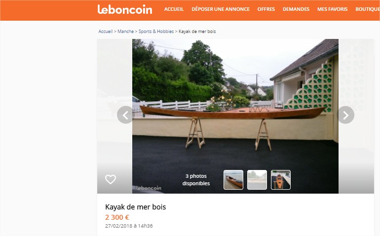Open BOUTIQUES menu item
The image size is (380, 236).
click(368, 9)
